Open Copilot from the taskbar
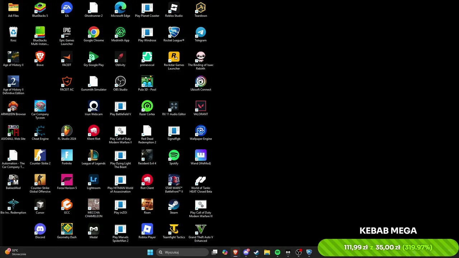Image resolution: width=459 pixels, height=258 pixels. 225,252
